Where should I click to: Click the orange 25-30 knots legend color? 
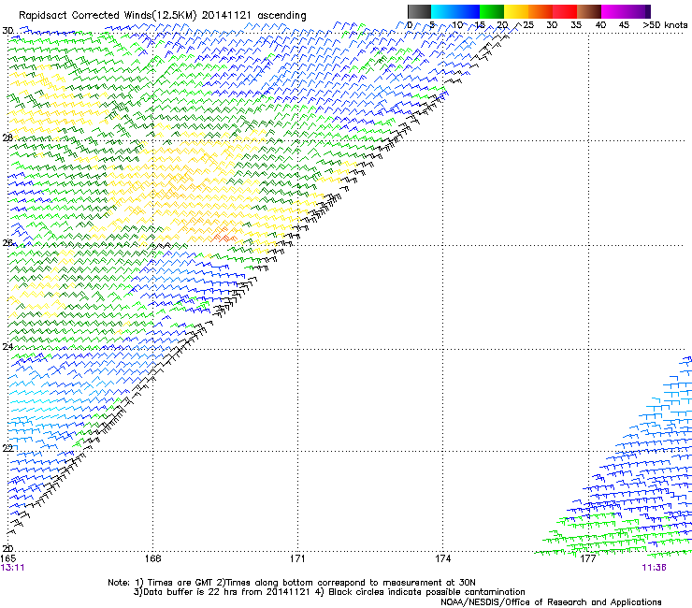click(x=541, y=11)
